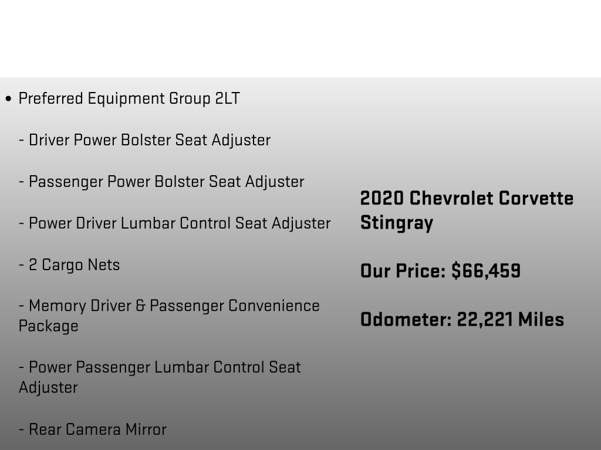Click the 2 Cargo Nets item
The width and height of the screenshot is (601, 450).
pyautogui.click(x=69, y=265)
